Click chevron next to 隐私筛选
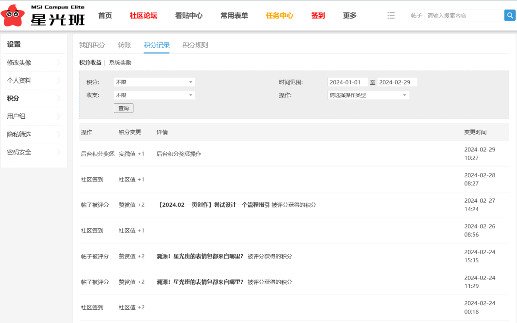 tap(59, 134)
